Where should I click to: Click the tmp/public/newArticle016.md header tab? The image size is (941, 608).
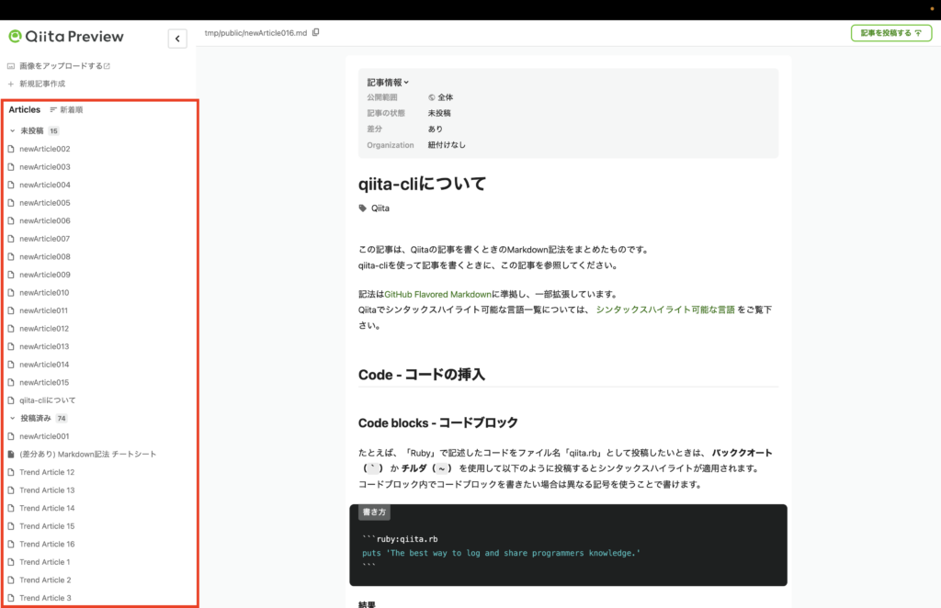tap(255, 30)
